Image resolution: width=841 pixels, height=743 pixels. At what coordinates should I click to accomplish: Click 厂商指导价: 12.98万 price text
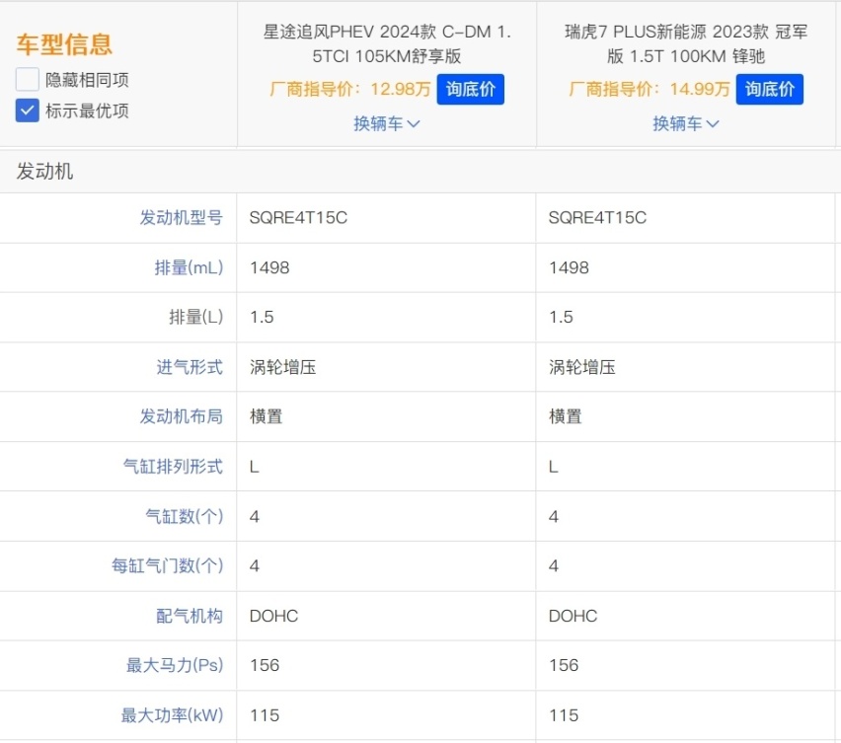coord(350,89)
